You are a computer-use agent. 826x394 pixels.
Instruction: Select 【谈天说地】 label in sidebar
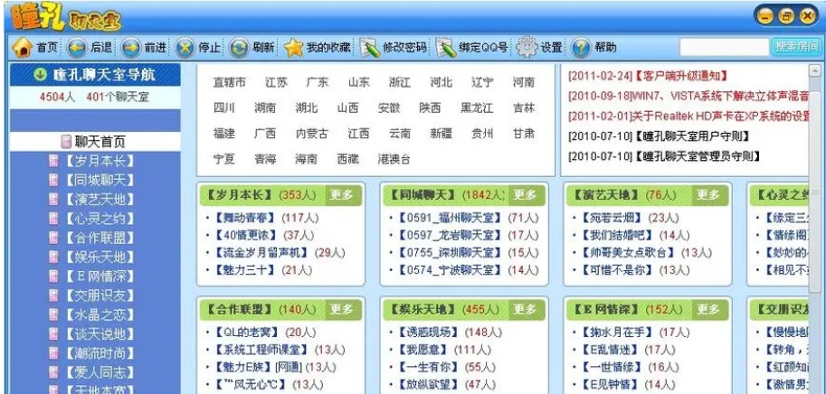(x=99, y=334)
